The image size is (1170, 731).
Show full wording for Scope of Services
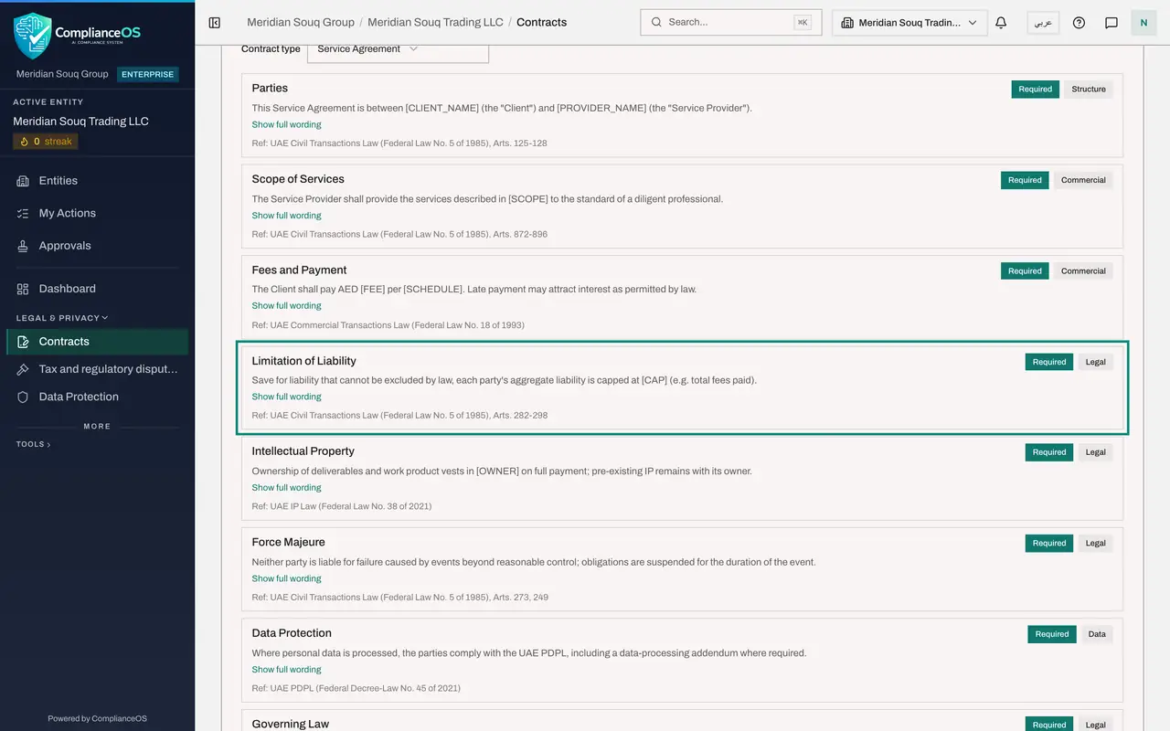(286, 216)
